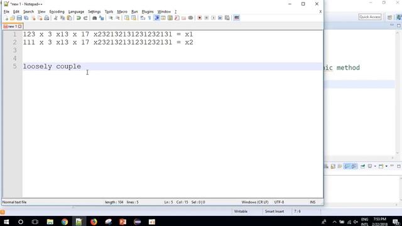Click the Open file toolbar icon
Image resolution: width=402 pixels, height=226 pixels.
pyautogui.click(x=13, y=18)
